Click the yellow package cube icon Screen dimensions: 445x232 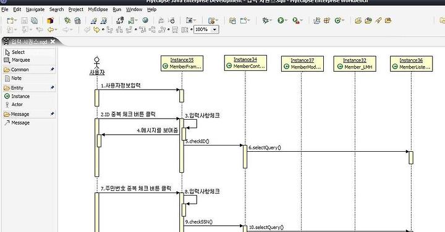[50, 20]
